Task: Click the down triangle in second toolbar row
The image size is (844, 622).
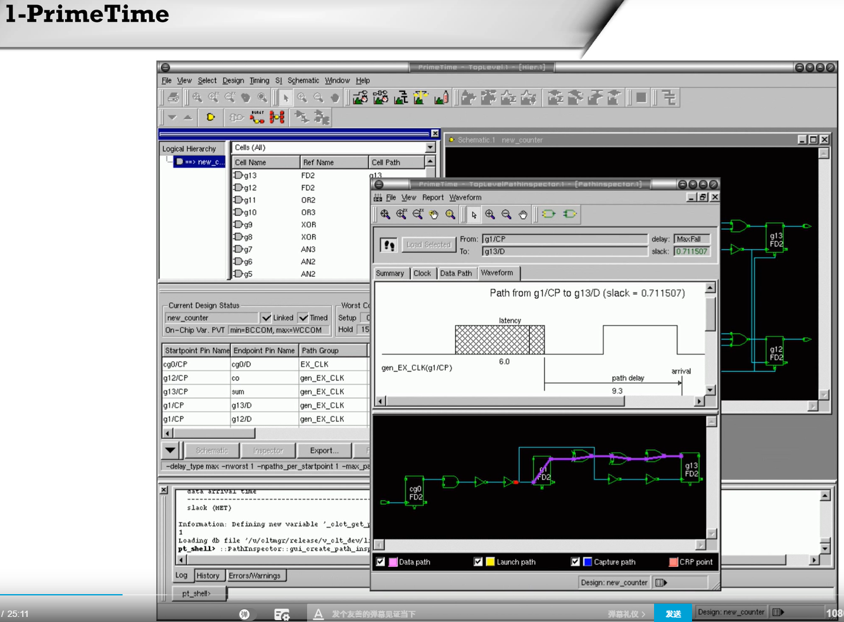Action: pos(172,117)
